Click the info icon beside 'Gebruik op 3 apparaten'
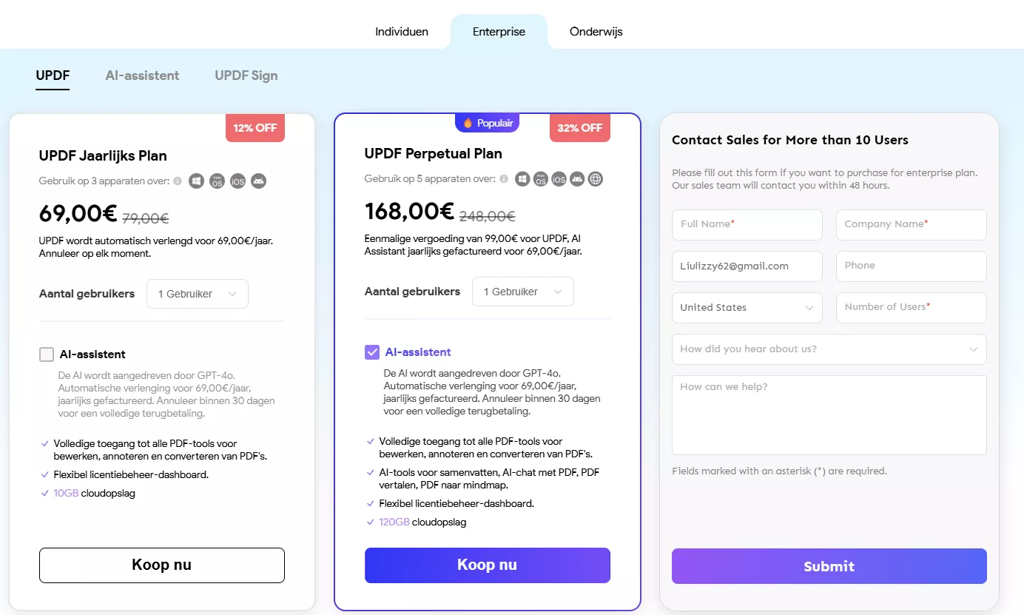The width and height of the screenshot is (1024, 615). (178, 181)
